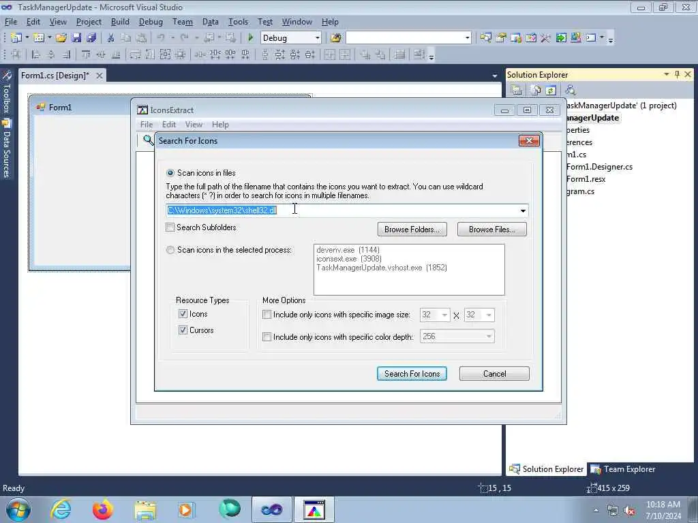Open the image height 32 dropdown
This screenshot has height=523, width=698.
489,315
